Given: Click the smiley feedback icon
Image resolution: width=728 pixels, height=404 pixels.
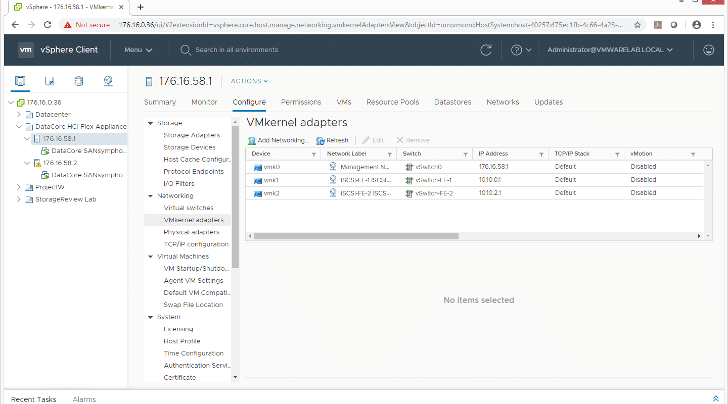Looking at the screenshot, I should 709,50.
